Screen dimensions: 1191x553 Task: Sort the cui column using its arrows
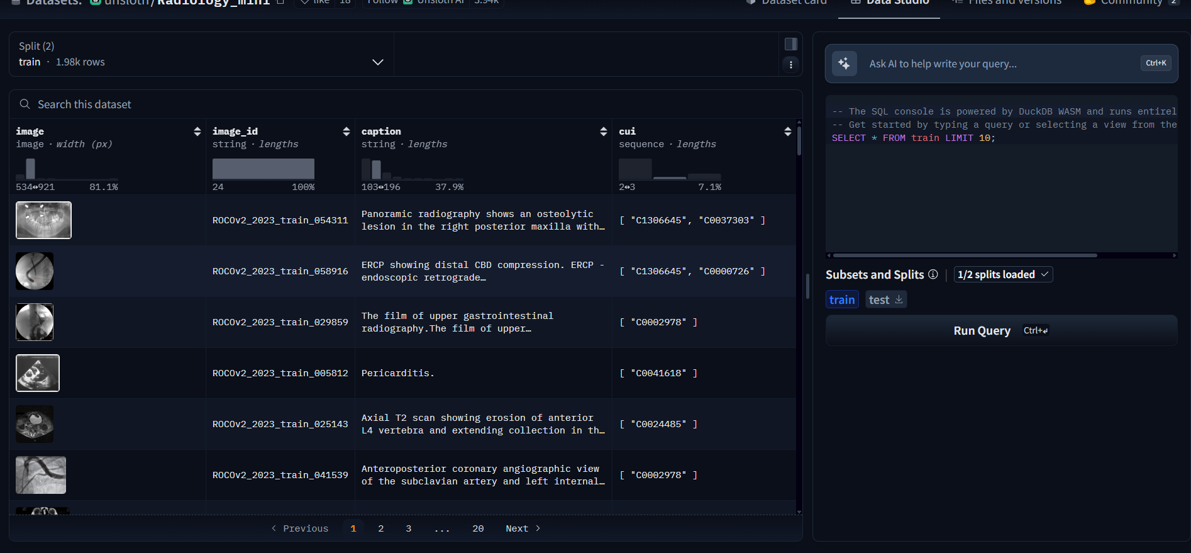787,131
